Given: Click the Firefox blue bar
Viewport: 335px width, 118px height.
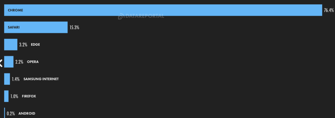Looking at the screenshot, I should [x=6, y=96].
